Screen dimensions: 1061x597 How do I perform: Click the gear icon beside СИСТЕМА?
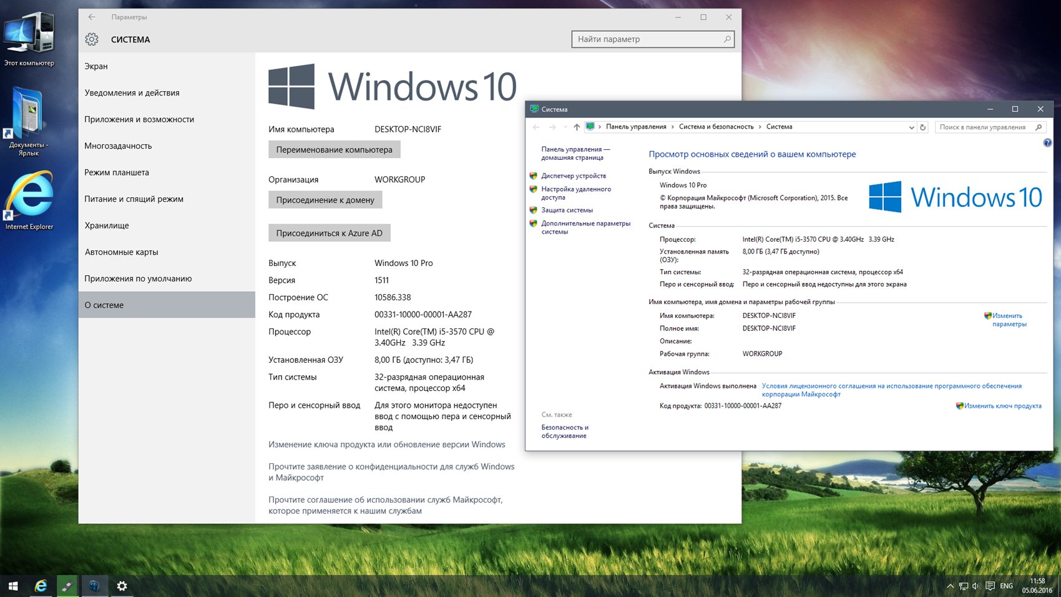point(92,39)
